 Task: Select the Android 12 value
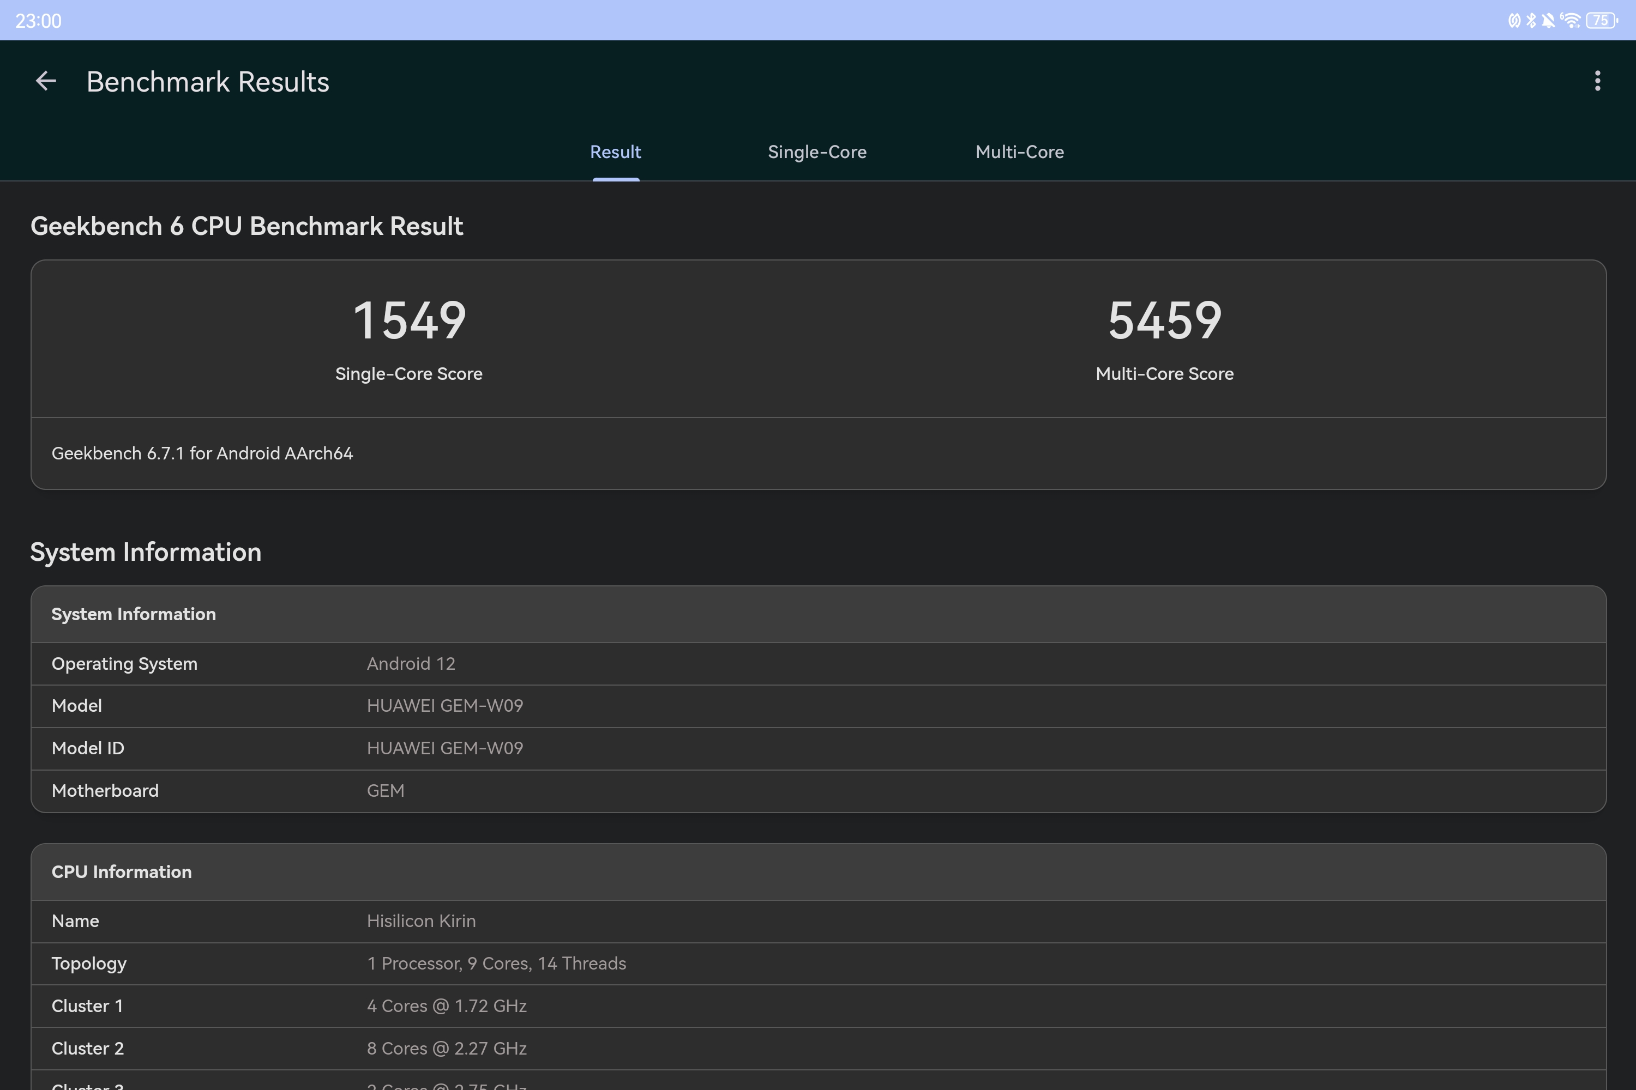coord(411,664)
